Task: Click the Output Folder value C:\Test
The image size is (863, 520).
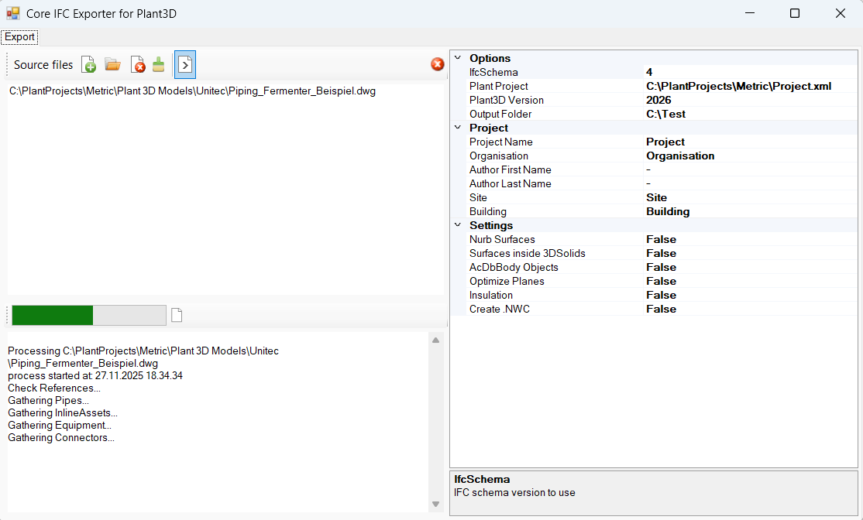Action: click(x=665, y=115)
